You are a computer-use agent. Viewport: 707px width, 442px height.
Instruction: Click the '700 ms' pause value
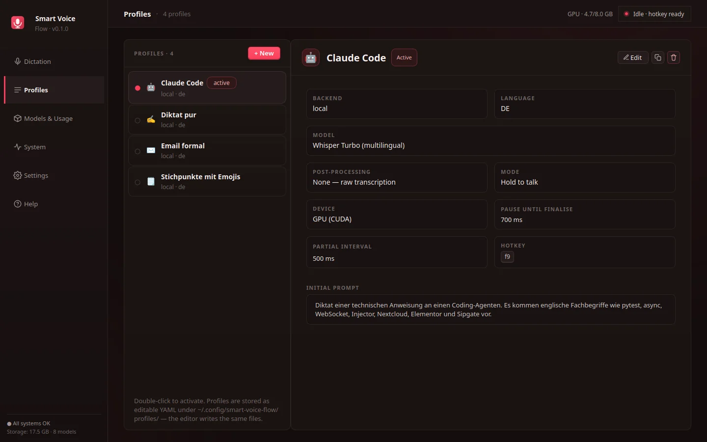[x=512, y=220]
